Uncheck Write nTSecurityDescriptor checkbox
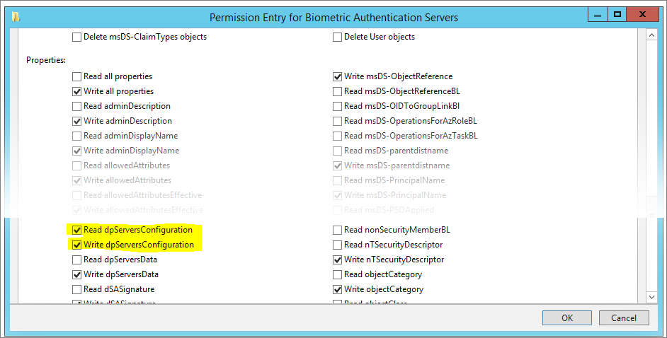The width and height of the screenshot is (667, 338). (x=338, y=260)
